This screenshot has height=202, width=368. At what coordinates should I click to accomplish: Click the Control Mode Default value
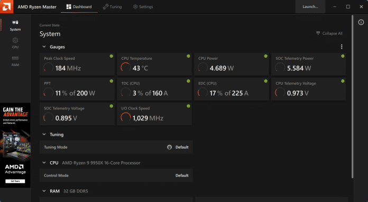(182, 176)
